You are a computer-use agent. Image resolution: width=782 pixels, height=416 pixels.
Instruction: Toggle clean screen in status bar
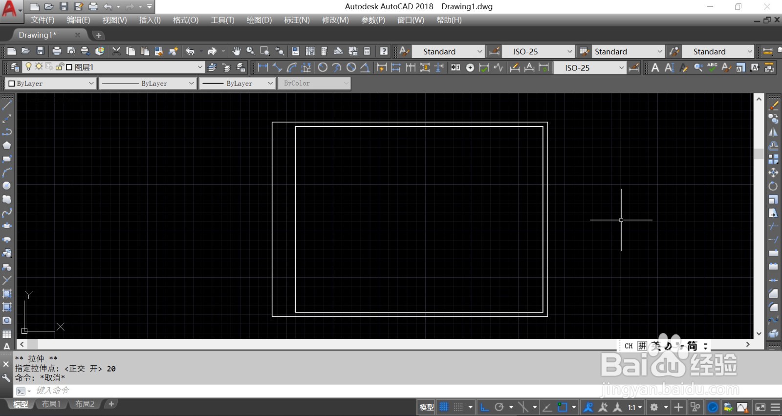pyautogui.click(x=760, y=407)
